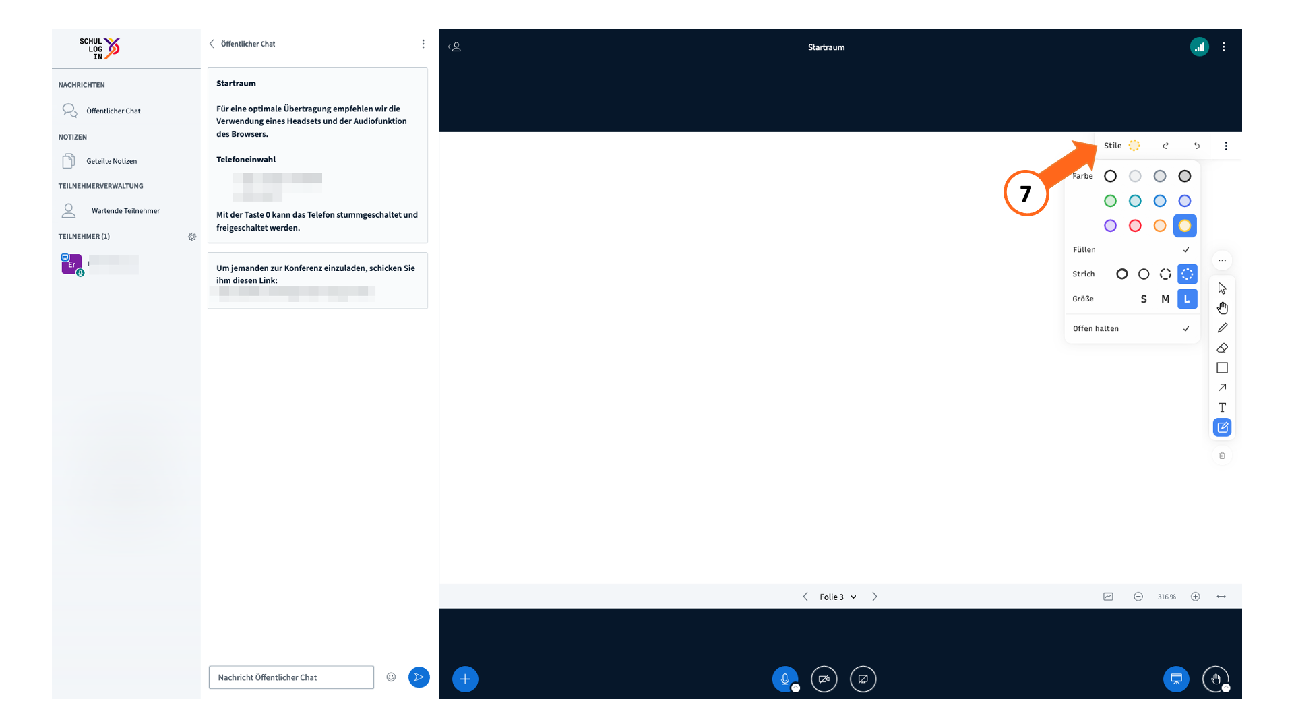1294x728 pixels.
Task: Collapse the Stile style panel
Action: pyautogui.click(x=1121, y=146)
